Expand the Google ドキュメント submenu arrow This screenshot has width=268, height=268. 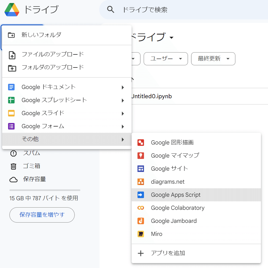(123, 88)
